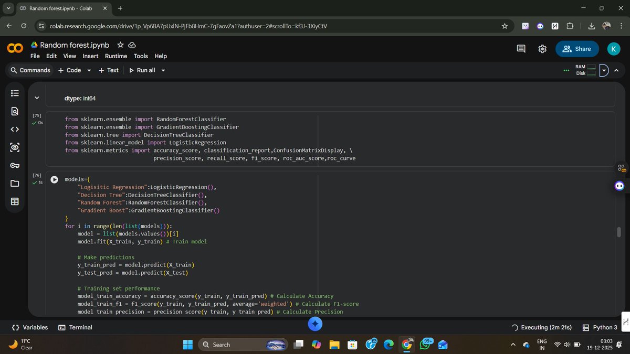Click the purple extension icon in Chrome toolbar

(x=525, y=26)
